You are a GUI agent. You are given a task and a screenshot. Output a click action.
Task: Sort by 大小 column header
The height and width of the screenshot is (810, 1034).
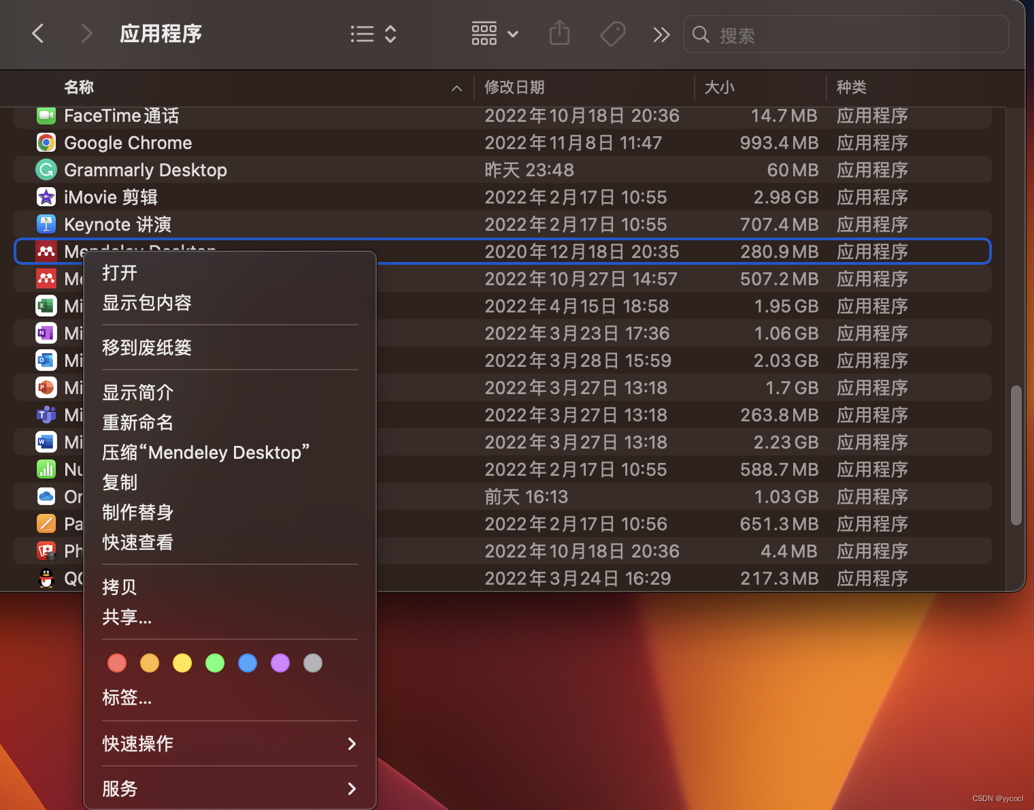[x=719, y=87]
